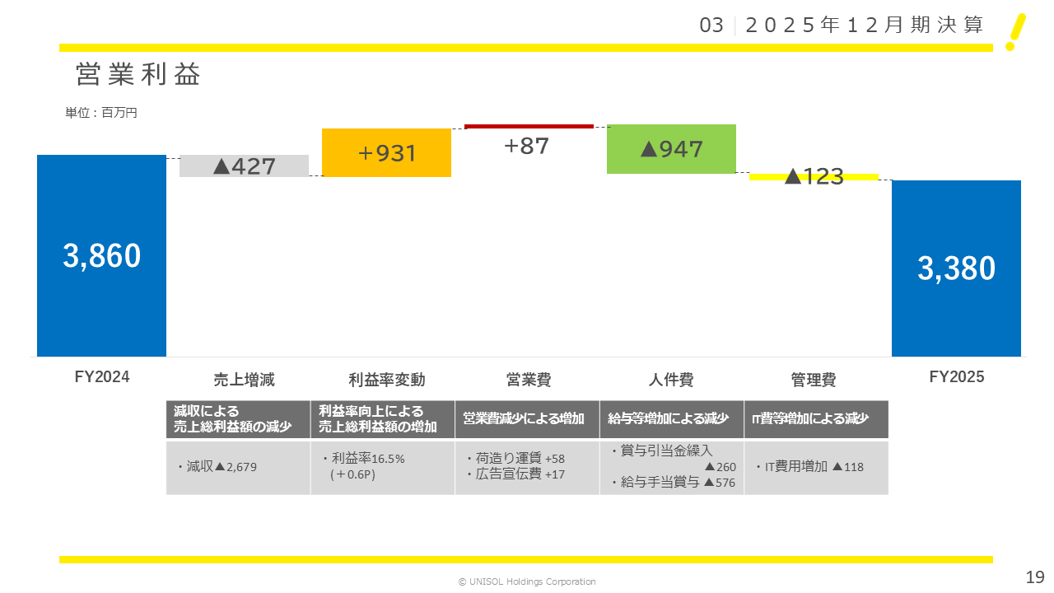The image size is (1054, 593).
Task: Click the blue FY2025 bar showing 3,380
Action: [956, 268]
